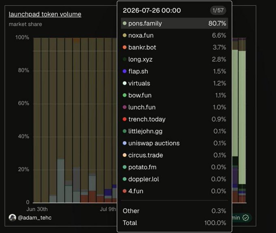Click the 100.0% total value
The image size is (276, 233).
pos(215,223)
